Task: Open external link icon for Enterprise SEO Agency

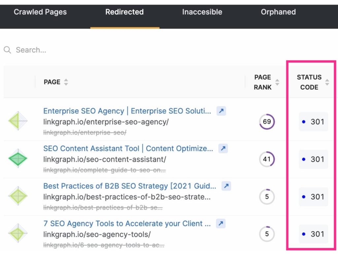Action: point(221,111)
